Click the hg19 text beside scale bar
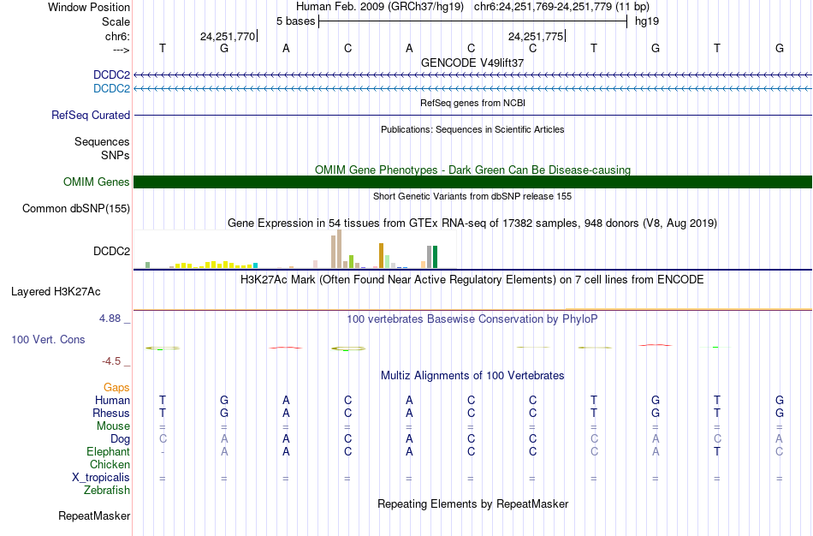The width and height of the screenshot is (813, 536). pyautogui.click(x=647, y=21)
